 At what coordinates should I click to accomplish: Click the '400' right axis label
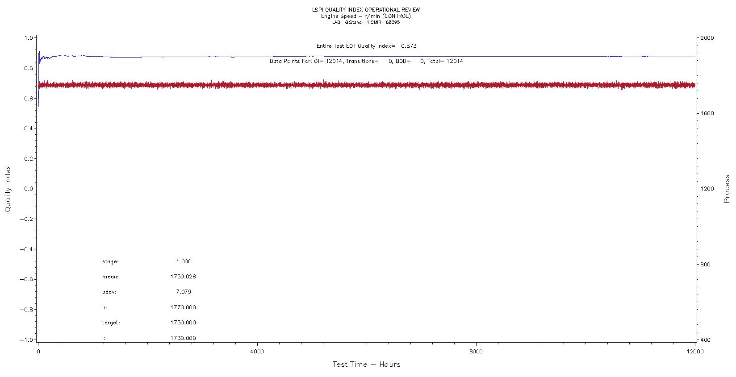(x=706, y=340)
